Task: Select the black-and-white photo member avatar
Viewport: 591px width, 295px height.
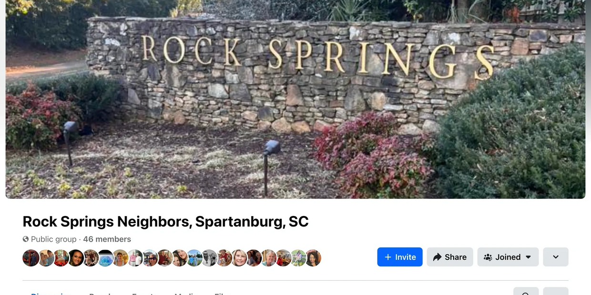Action: 209,258
